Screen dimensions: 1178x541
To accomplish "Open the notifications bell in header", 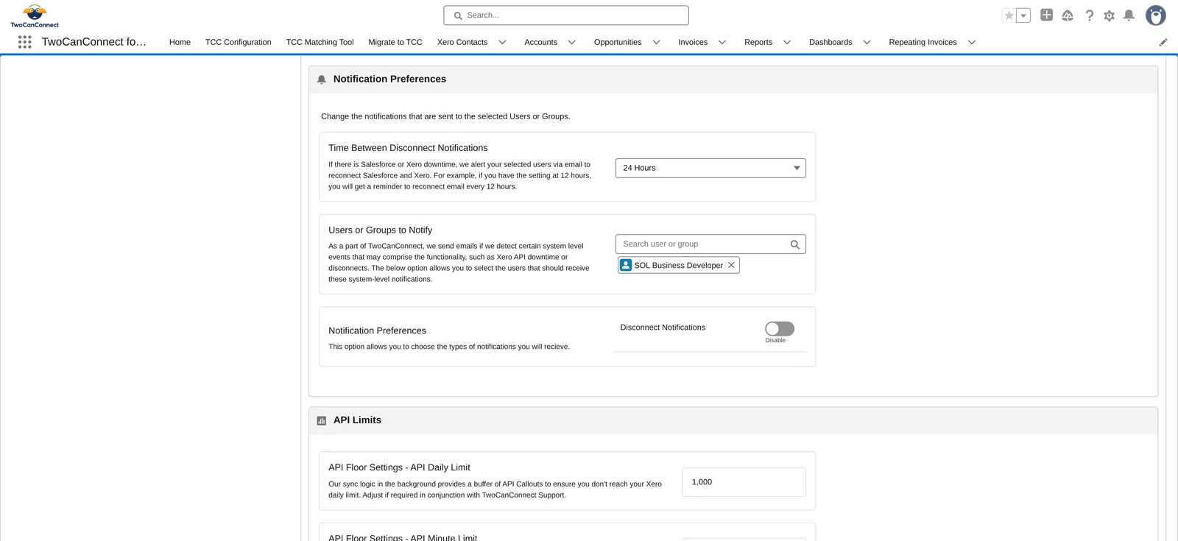I will (x=1129, y=15).
